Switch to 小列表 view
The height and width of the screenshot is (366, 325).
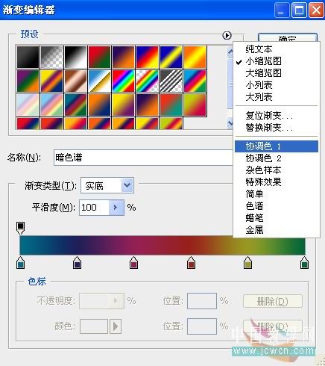pyautogui.click(x=259, y=85)
